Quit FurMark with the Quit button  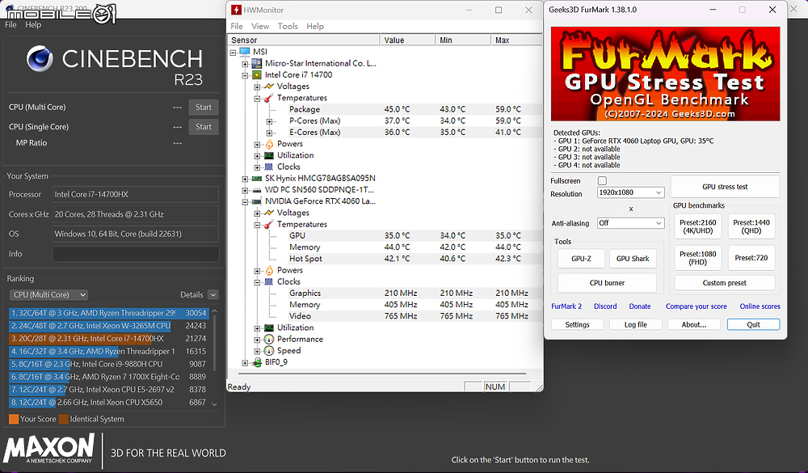tap(753, 324)
